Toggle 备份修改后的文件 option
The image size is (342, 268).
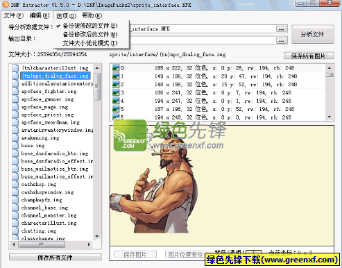click(x=90, y=34)
